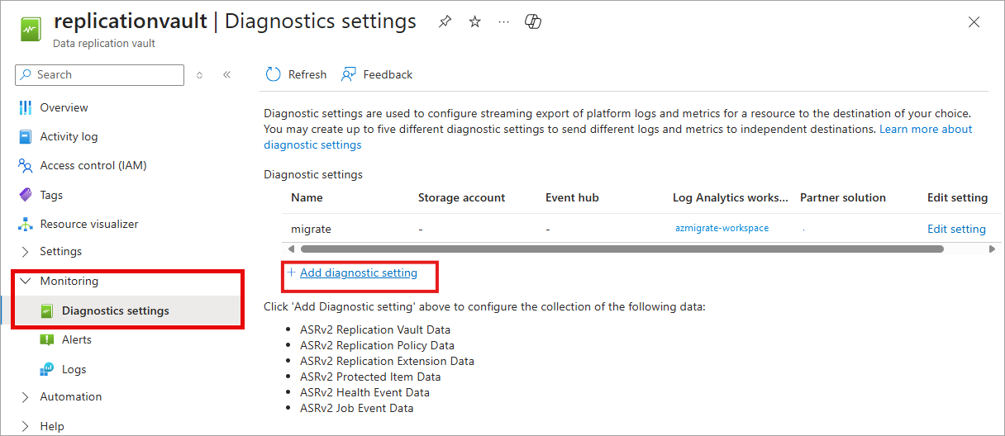Image resolution: width=1005 pixels, height=436 pixels.
Task: Expand the Help section
Action: pos(51,426)
